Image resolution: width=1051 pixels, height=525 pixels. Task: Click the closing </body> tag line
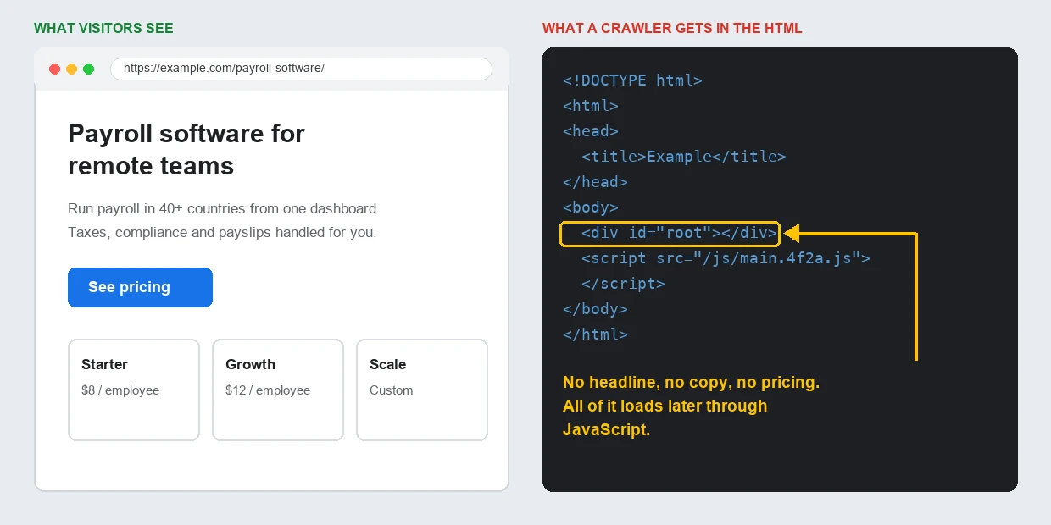click(595, 309)
